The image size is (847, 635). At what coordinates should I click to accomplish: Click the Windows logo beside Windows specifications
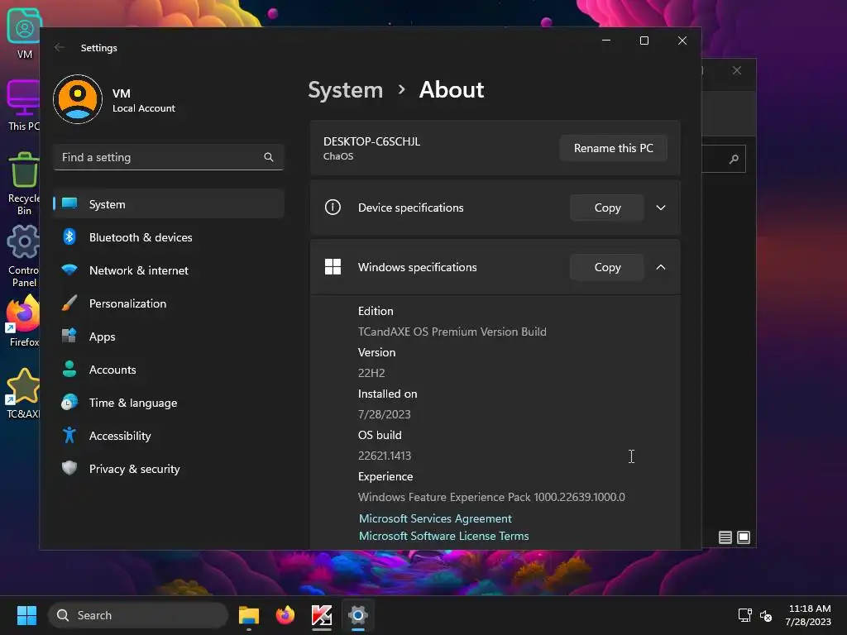(333, 267)
